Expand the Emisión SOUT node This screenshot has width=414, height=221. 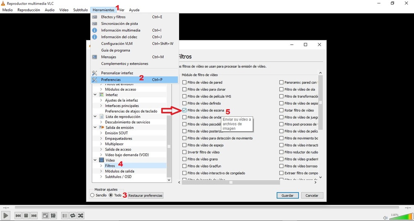tap(101, 133)
